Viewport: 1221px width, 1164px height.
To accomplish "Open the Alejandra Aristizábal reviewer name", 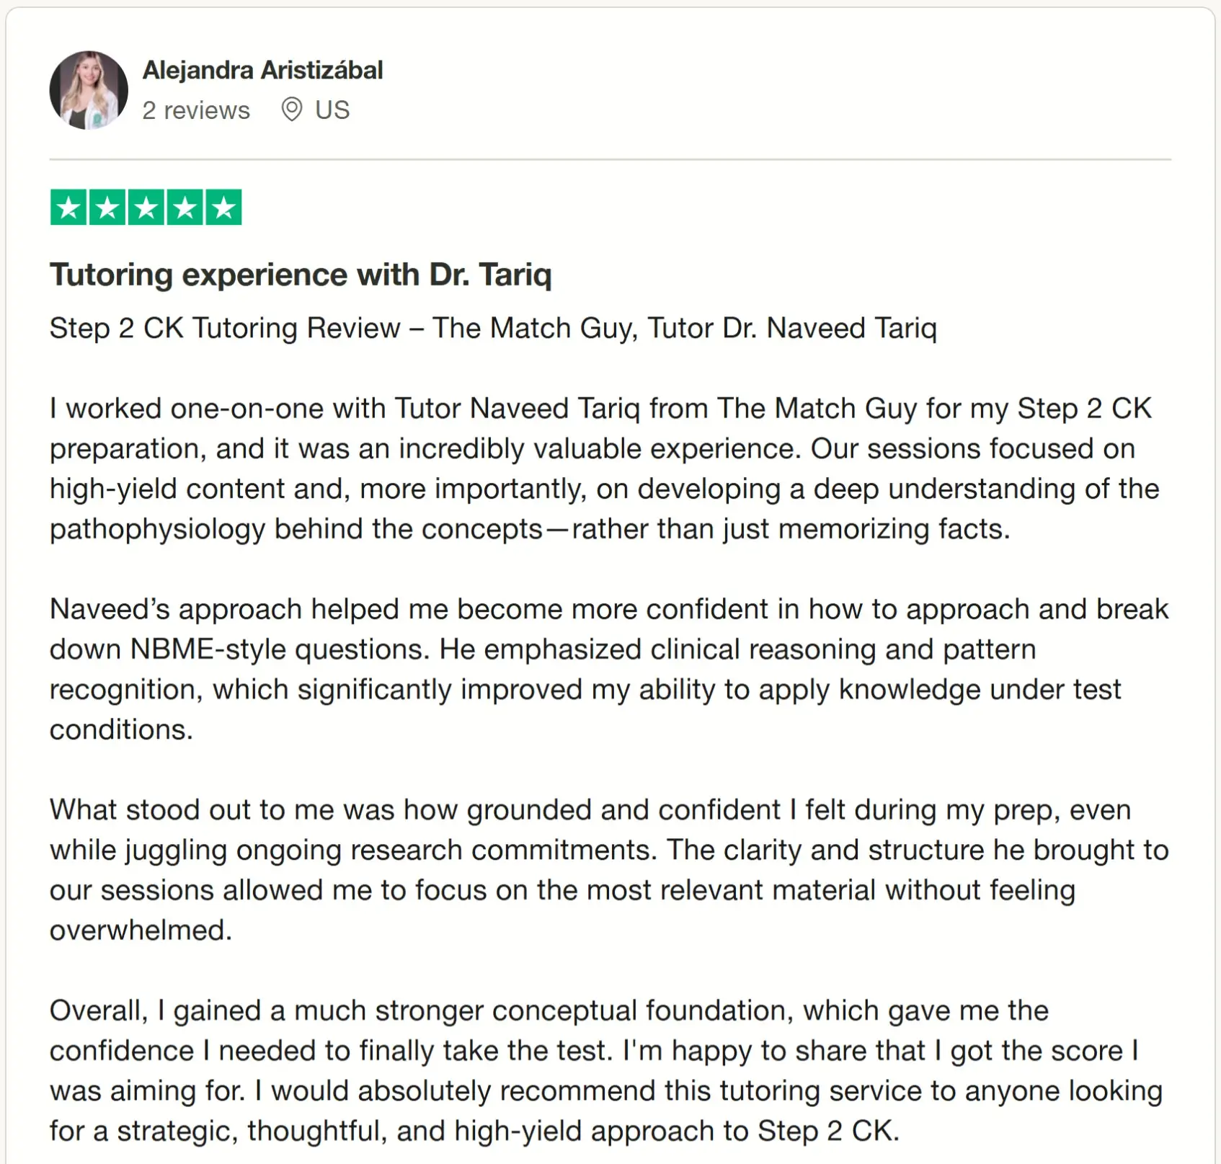I will [x=262, y=70].
